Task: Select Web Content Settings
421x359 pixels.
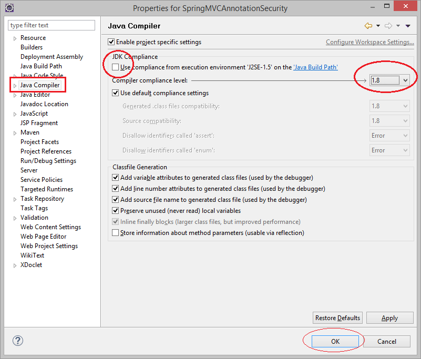Action: 51,227
